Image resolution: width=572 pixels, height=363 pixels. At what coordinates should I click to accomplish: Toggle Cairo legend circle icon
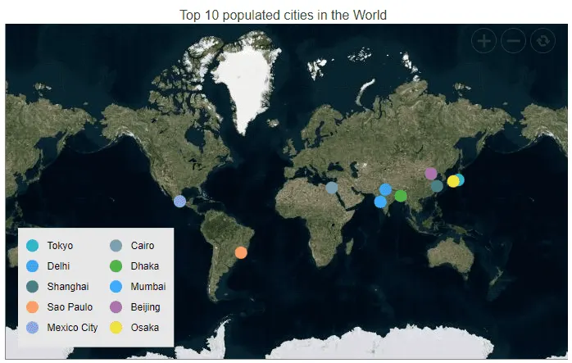tap(116, 246)
